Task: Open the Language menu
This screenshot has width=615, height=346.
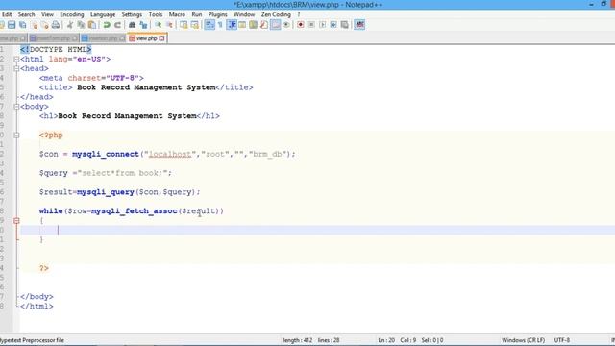Action: coord(103,14)
